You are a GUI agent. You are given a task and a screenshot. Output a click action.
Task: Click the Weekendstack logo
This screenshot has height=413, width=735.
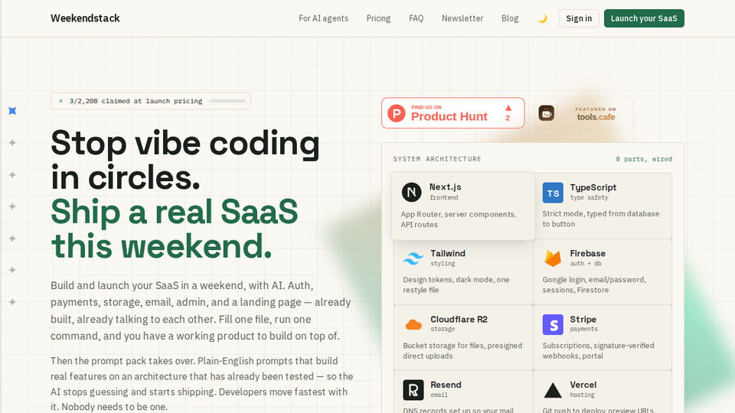click(x=85, y=18)
